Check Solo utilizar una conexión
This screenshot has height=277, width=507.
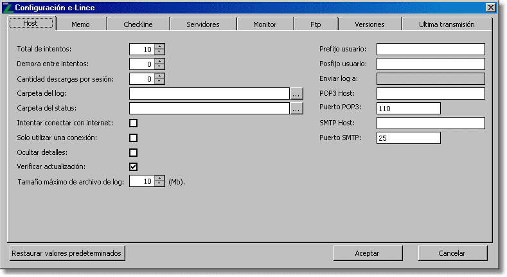click(133, 138)
